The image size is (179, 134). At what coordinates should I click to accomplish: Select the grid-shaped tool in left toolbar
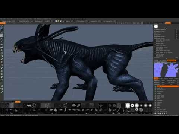pos(1,35)
